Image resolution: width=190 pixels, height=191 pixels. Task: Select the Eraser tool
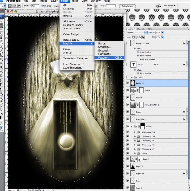(x=1, y=63)
